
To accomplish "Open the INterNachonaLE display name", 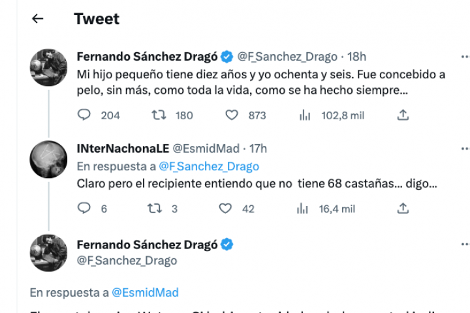I will (121, 149).
